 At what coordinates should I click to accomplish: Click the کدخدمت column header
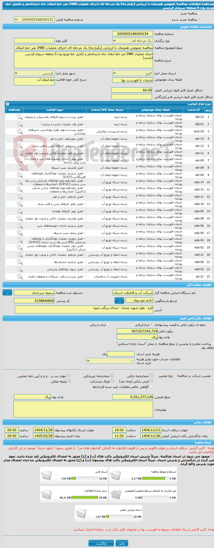(x=194, y=110)
